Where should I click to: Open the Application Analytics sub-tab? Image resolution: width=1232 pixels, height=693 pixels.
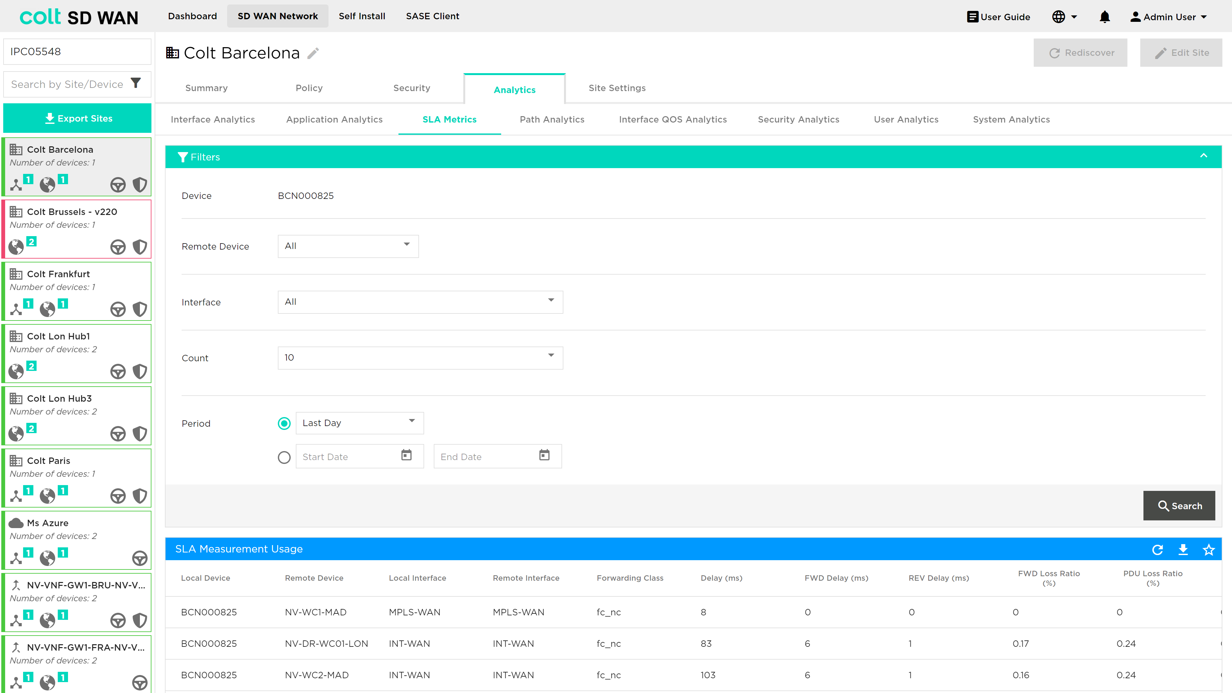[x=334, y=120]
